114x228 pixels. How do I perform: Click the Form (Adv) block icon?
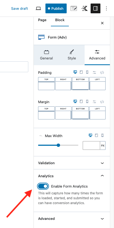[41, 37]
